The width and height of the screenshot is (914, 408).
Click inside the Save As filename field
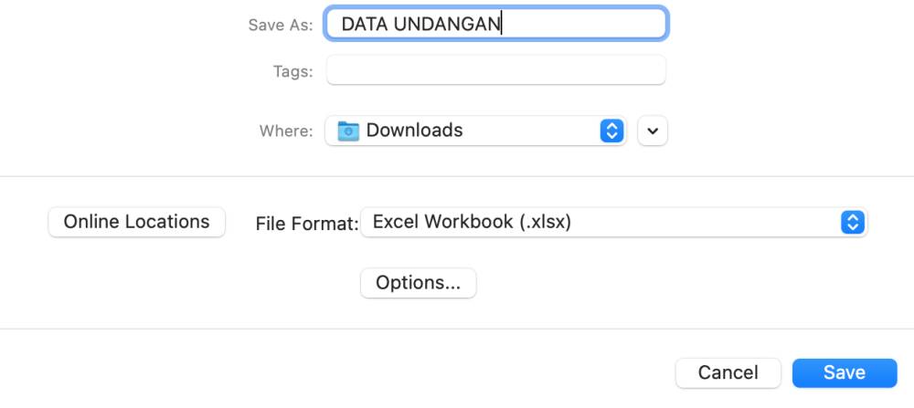(495, 24)
